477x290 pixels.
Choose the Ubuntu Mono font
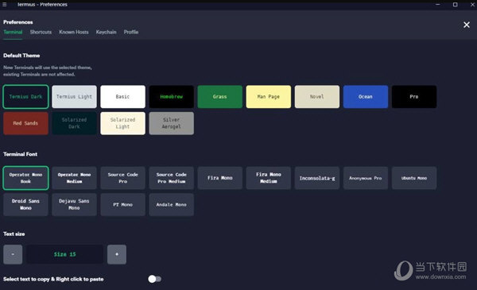click(414, 178)
